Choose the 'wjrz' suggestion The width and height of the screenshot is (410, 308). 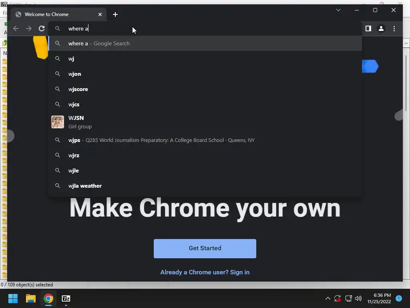point(205,155)
